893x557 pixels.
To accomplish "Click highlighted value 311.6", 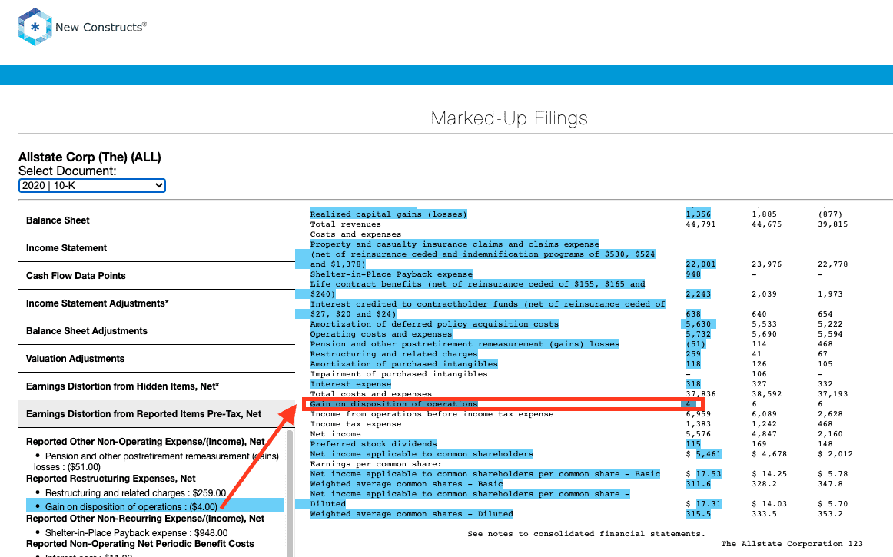I will pyautogui.click(x=698, y=484).
